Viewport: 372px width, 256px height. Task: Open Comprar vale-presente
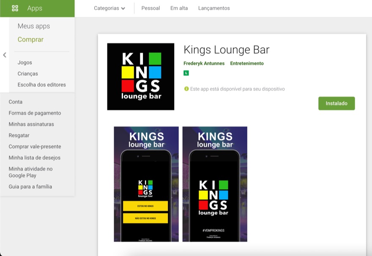(35, 147)
